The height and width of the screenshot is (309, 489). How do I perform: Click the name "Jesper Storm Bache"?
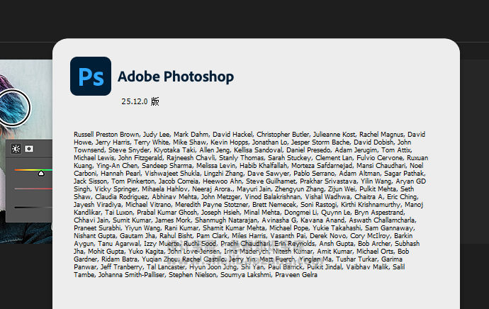[320, 142]
